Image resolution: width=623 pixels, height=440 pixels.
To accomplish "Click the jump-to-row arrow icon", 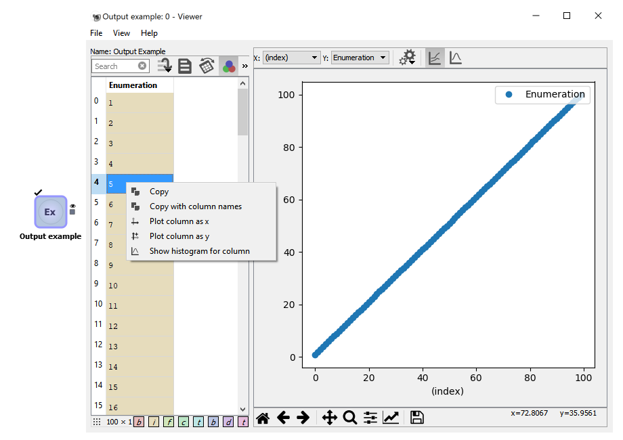I will tap(164, 66).
